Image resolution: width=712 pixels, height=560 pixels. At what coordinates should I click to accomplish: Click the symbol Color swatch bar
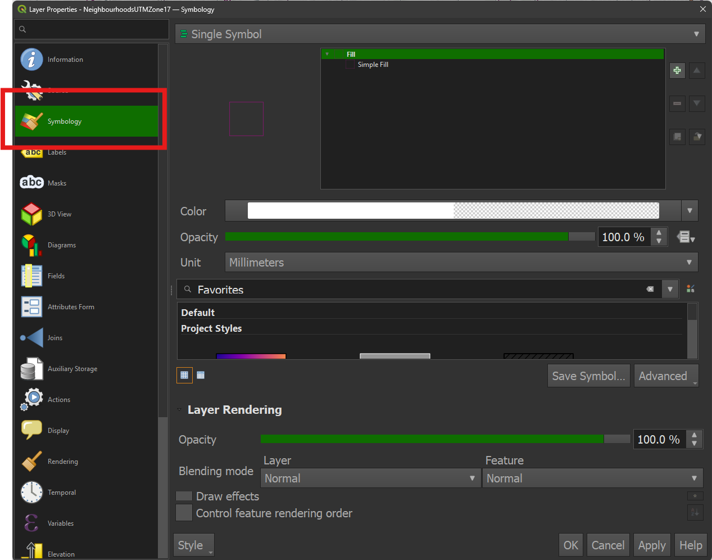click(453, 211)
